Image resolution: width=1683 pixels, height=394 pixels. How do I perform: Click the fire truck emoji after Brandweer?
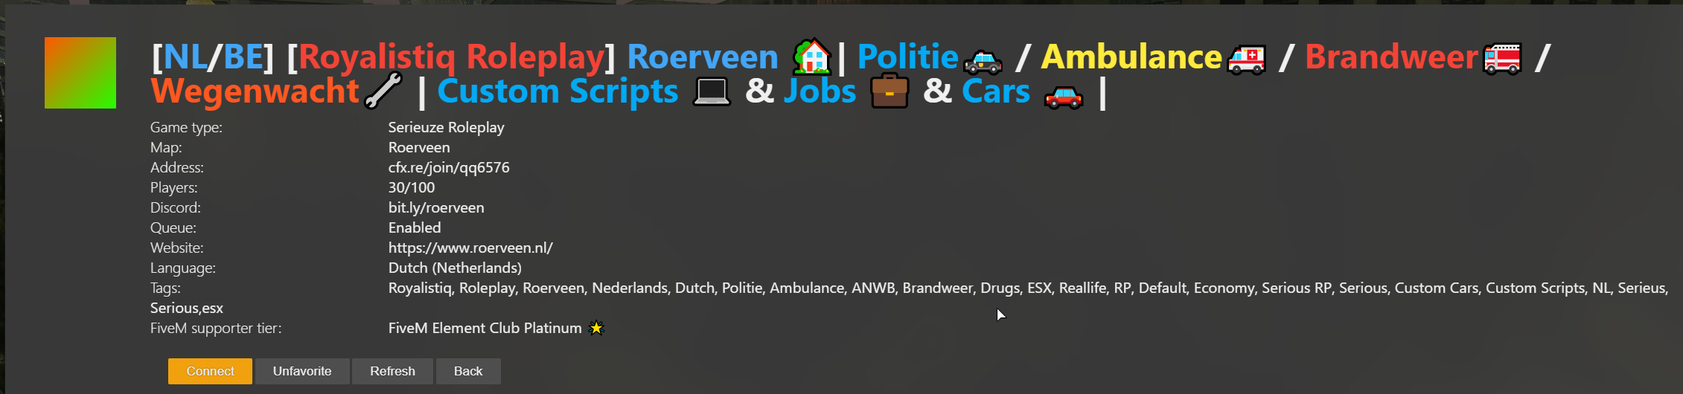pos(1502,59)
